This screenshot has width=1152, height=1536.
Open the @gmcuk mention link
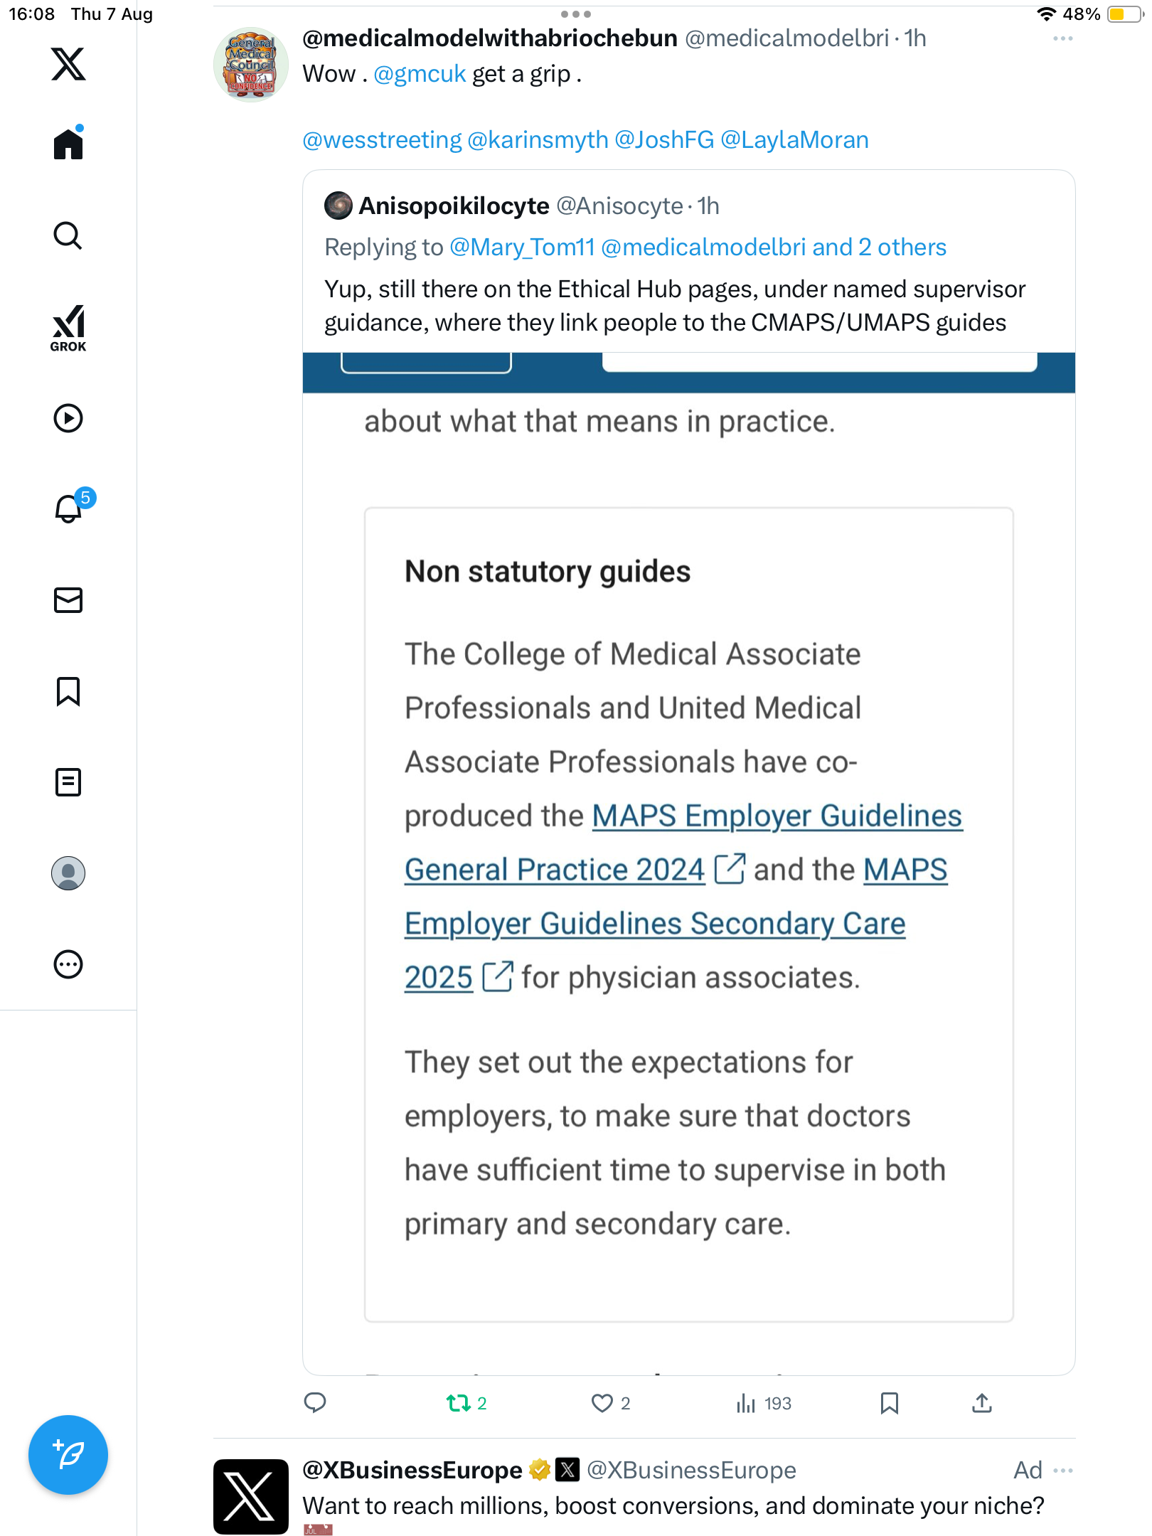[x=420, y=74]
